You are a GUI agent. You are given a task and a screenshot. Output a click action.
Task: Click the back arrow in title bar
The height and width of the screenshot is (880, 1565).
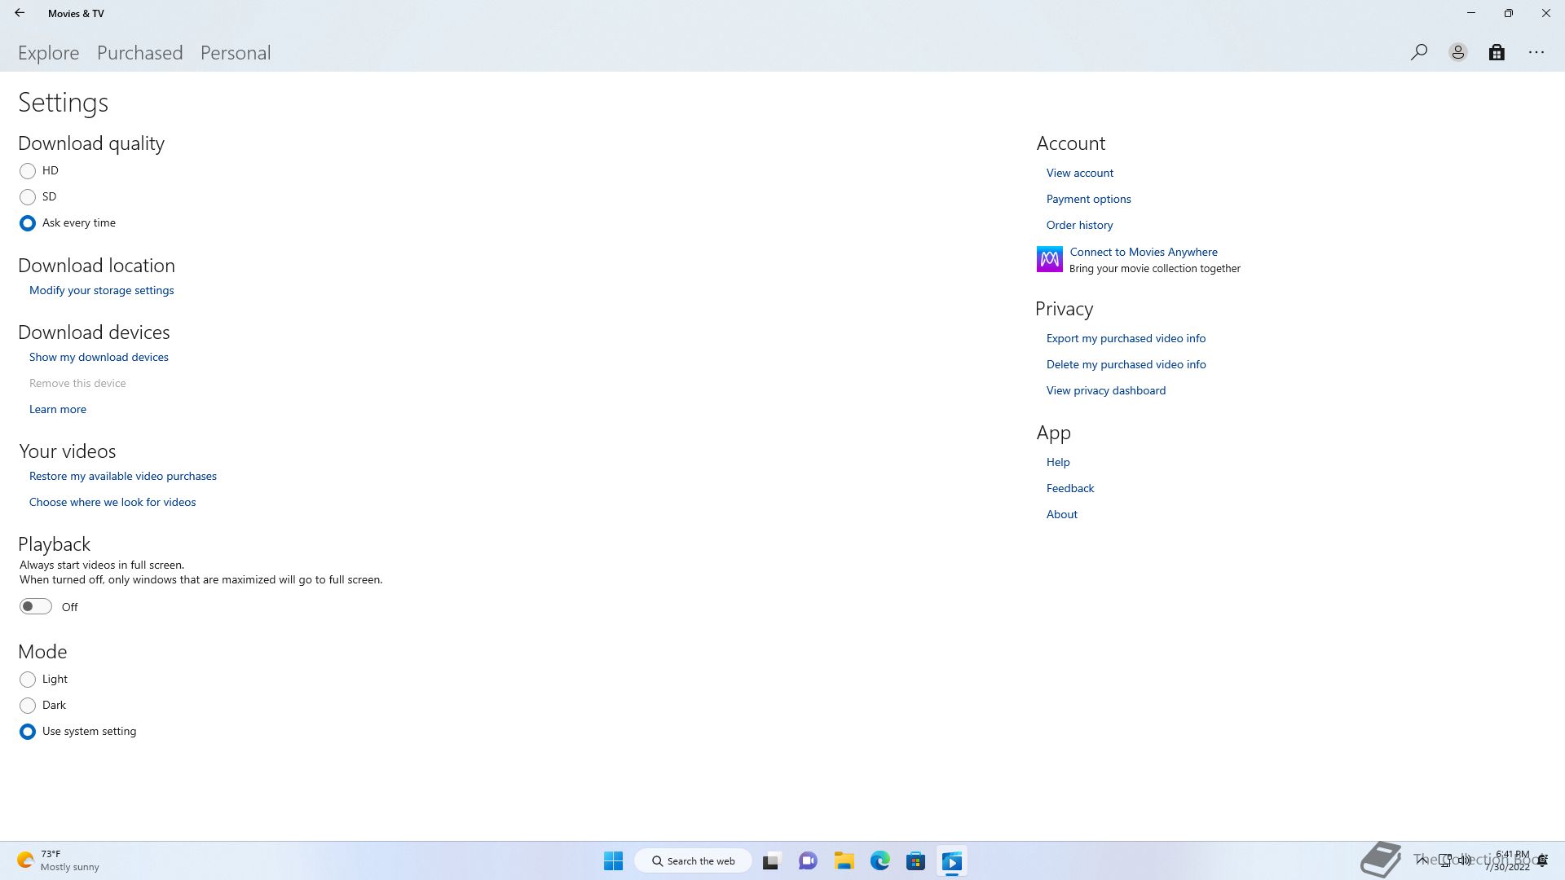click(20, 13)
